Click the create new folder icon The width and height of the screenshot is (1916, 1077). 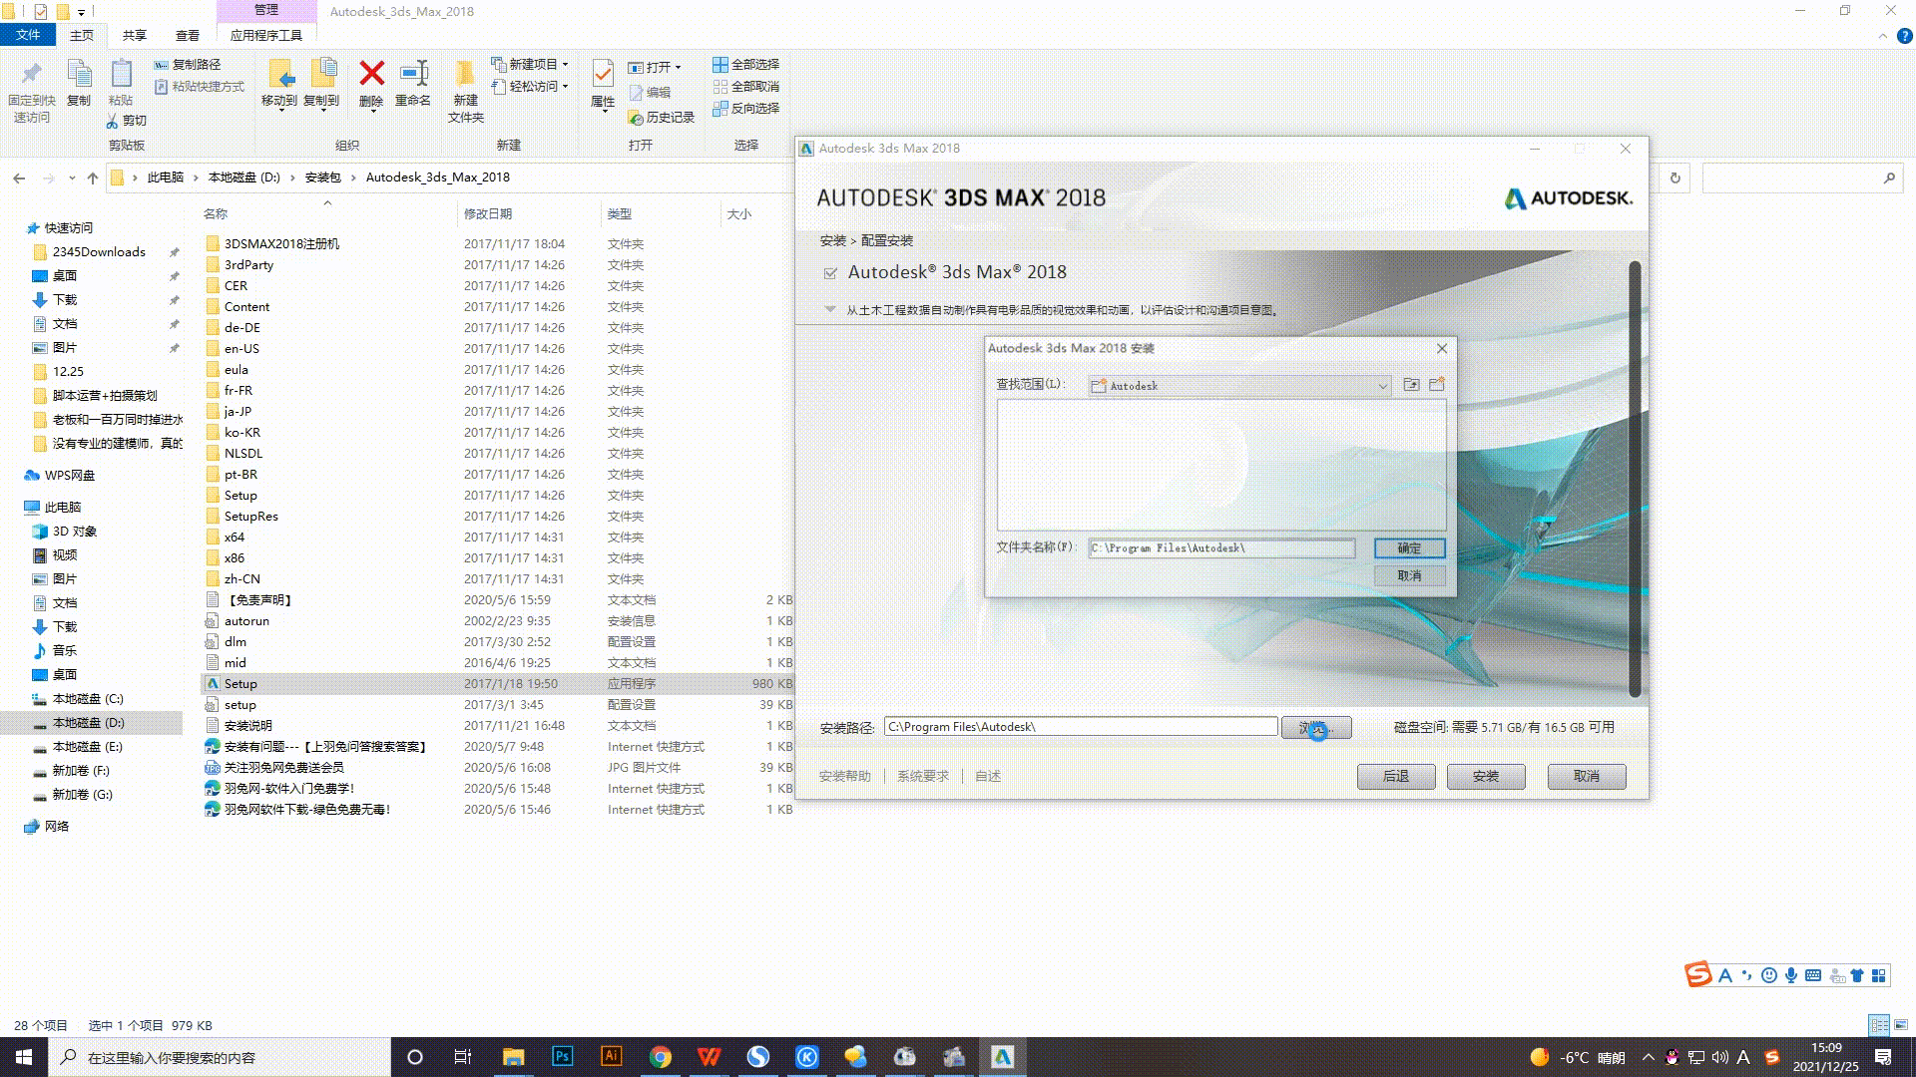[x=1437, y=385]
